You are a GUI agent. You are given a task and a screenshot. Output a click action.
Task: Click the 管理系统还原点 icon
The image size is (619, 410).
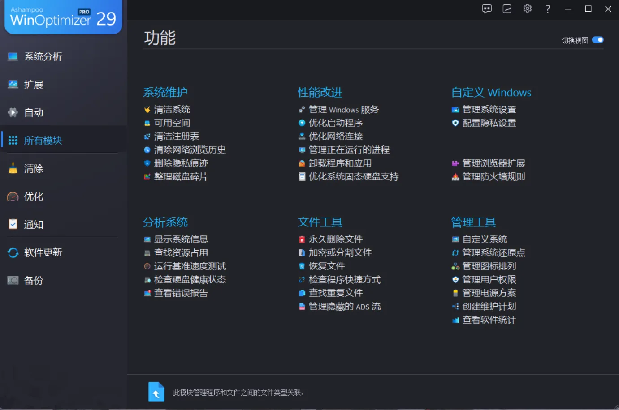coord(455,253)
